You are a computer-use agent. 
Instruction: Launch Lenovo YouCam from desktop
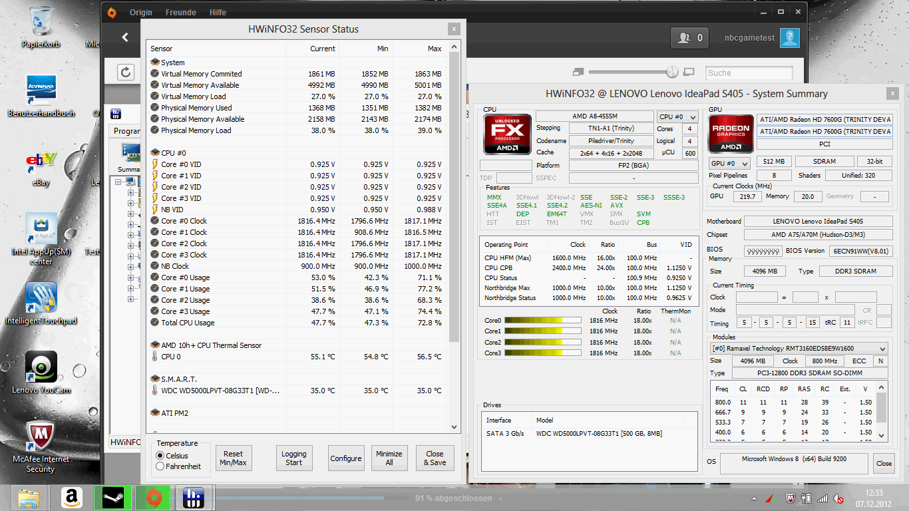click(41, 373)
